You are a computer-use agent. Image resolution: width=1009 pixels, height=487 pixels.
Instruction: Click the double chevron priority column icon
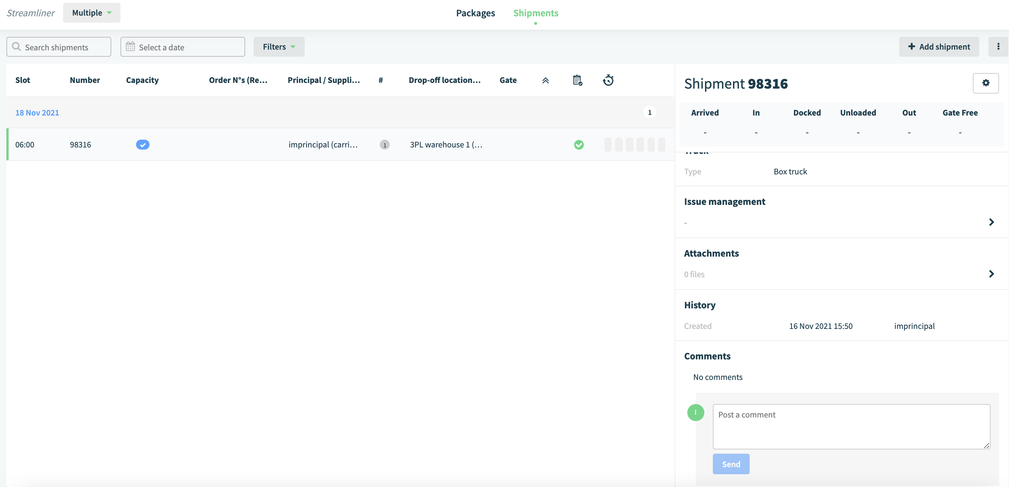point(545,81)
